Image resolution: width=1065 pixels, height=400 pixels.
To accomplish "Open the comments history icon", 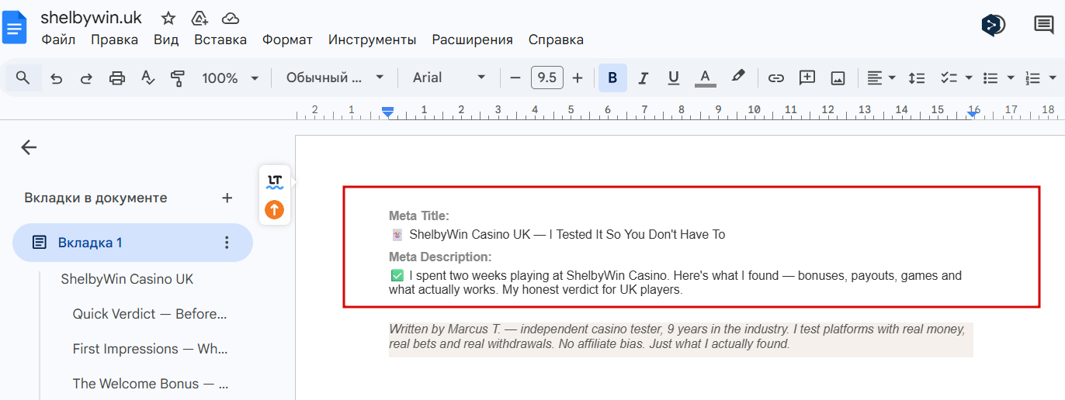I will [x=1044, y=26].
